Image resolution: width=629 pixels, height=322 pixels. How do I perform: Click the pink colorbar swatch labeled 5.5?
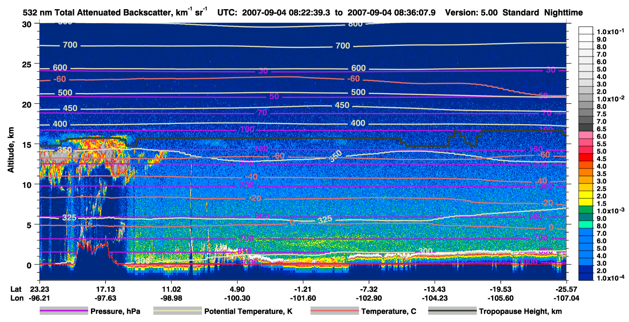587,143
